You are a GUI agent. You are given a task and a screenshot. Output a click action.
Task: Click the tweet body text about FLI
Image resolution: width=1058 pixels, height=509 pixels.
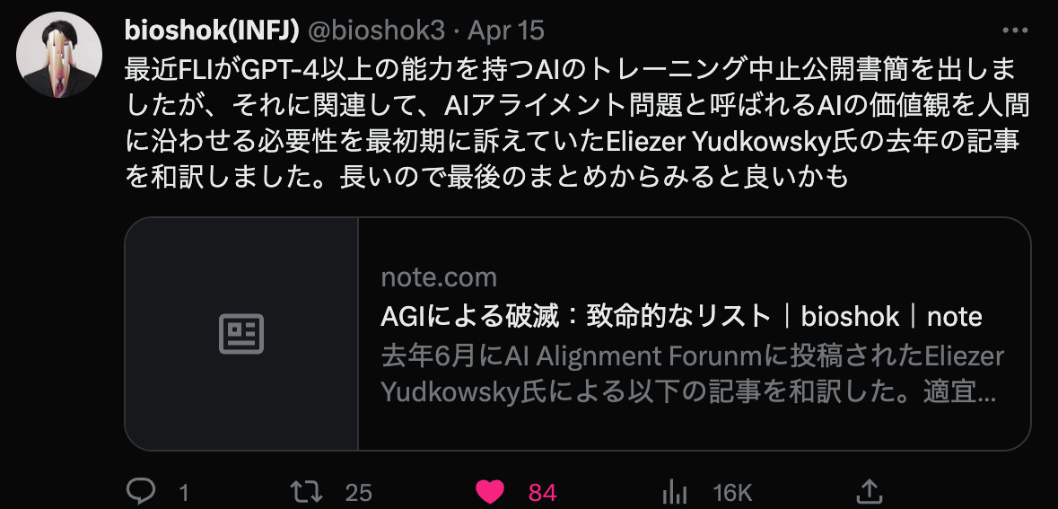pos(577,124)
